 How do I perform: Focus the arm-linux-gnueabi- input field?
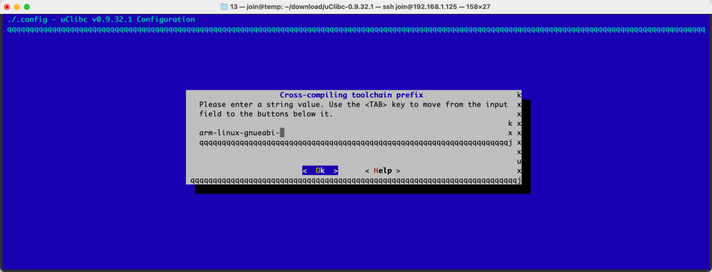[353, 133]
